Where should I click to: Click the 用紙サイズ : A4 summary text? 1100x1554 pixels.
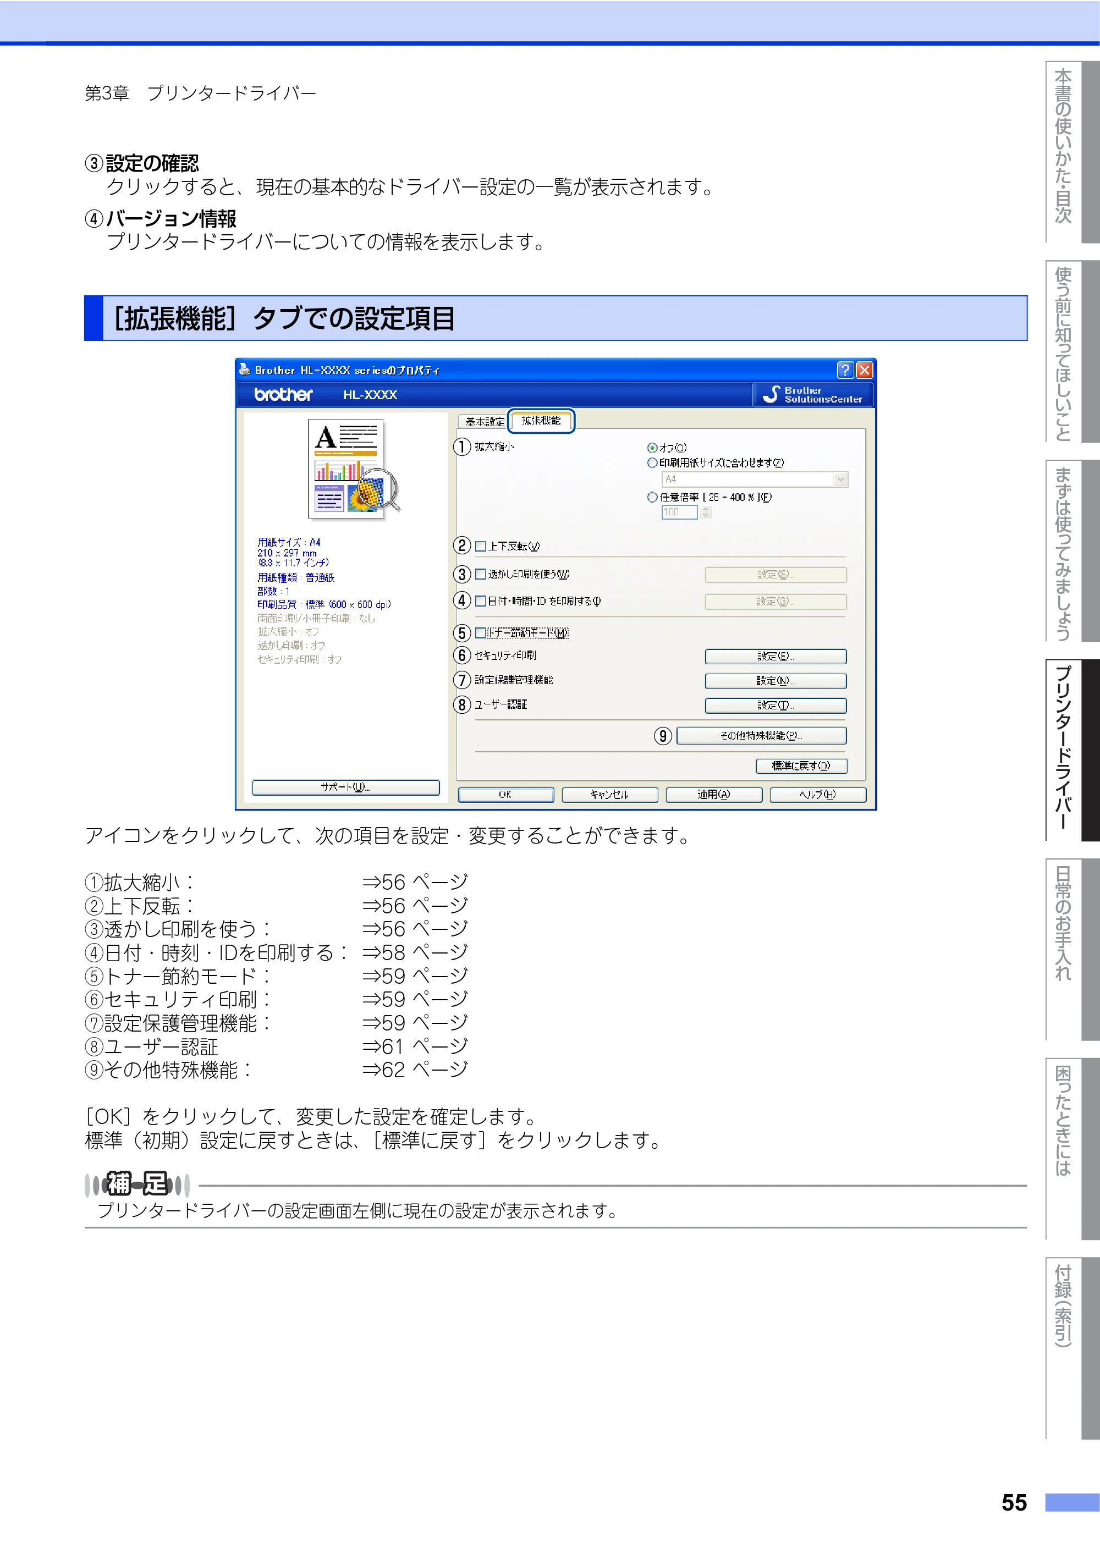point(289,542)
